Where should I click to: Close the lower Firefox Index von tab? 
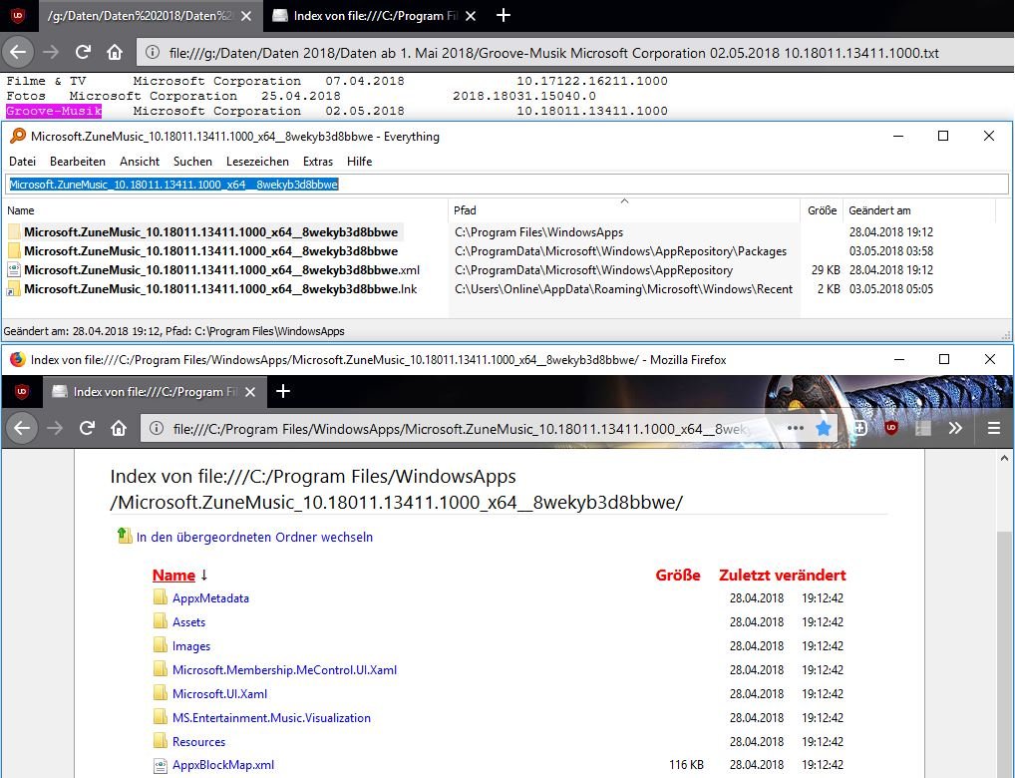pyautogui.click(x=250, y=392)
